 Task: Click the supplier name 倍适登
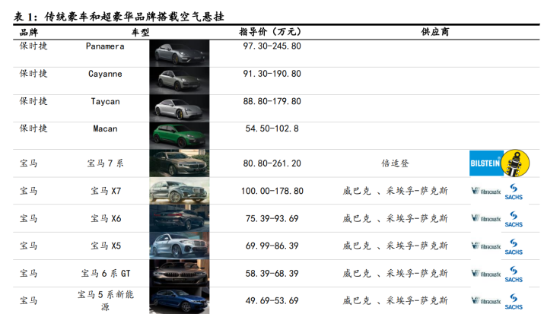pyautogui.click(x=395, y=163)
